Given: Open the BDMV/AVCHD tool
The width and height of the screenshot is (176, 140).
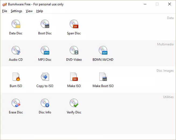Looking at the screenshot, I should tap(103, 53).
